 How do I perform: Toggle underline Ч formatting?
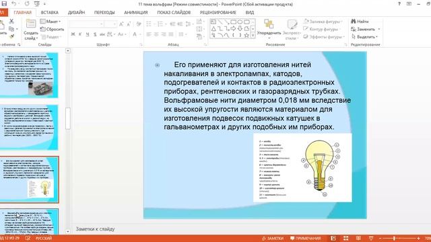click(x=88, y=34)
